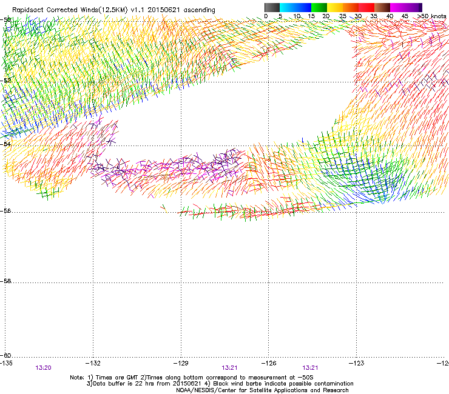Screen dimensions: 449x394
Task: Click the green 15-20 knots color segment
Action: (319, 7)
